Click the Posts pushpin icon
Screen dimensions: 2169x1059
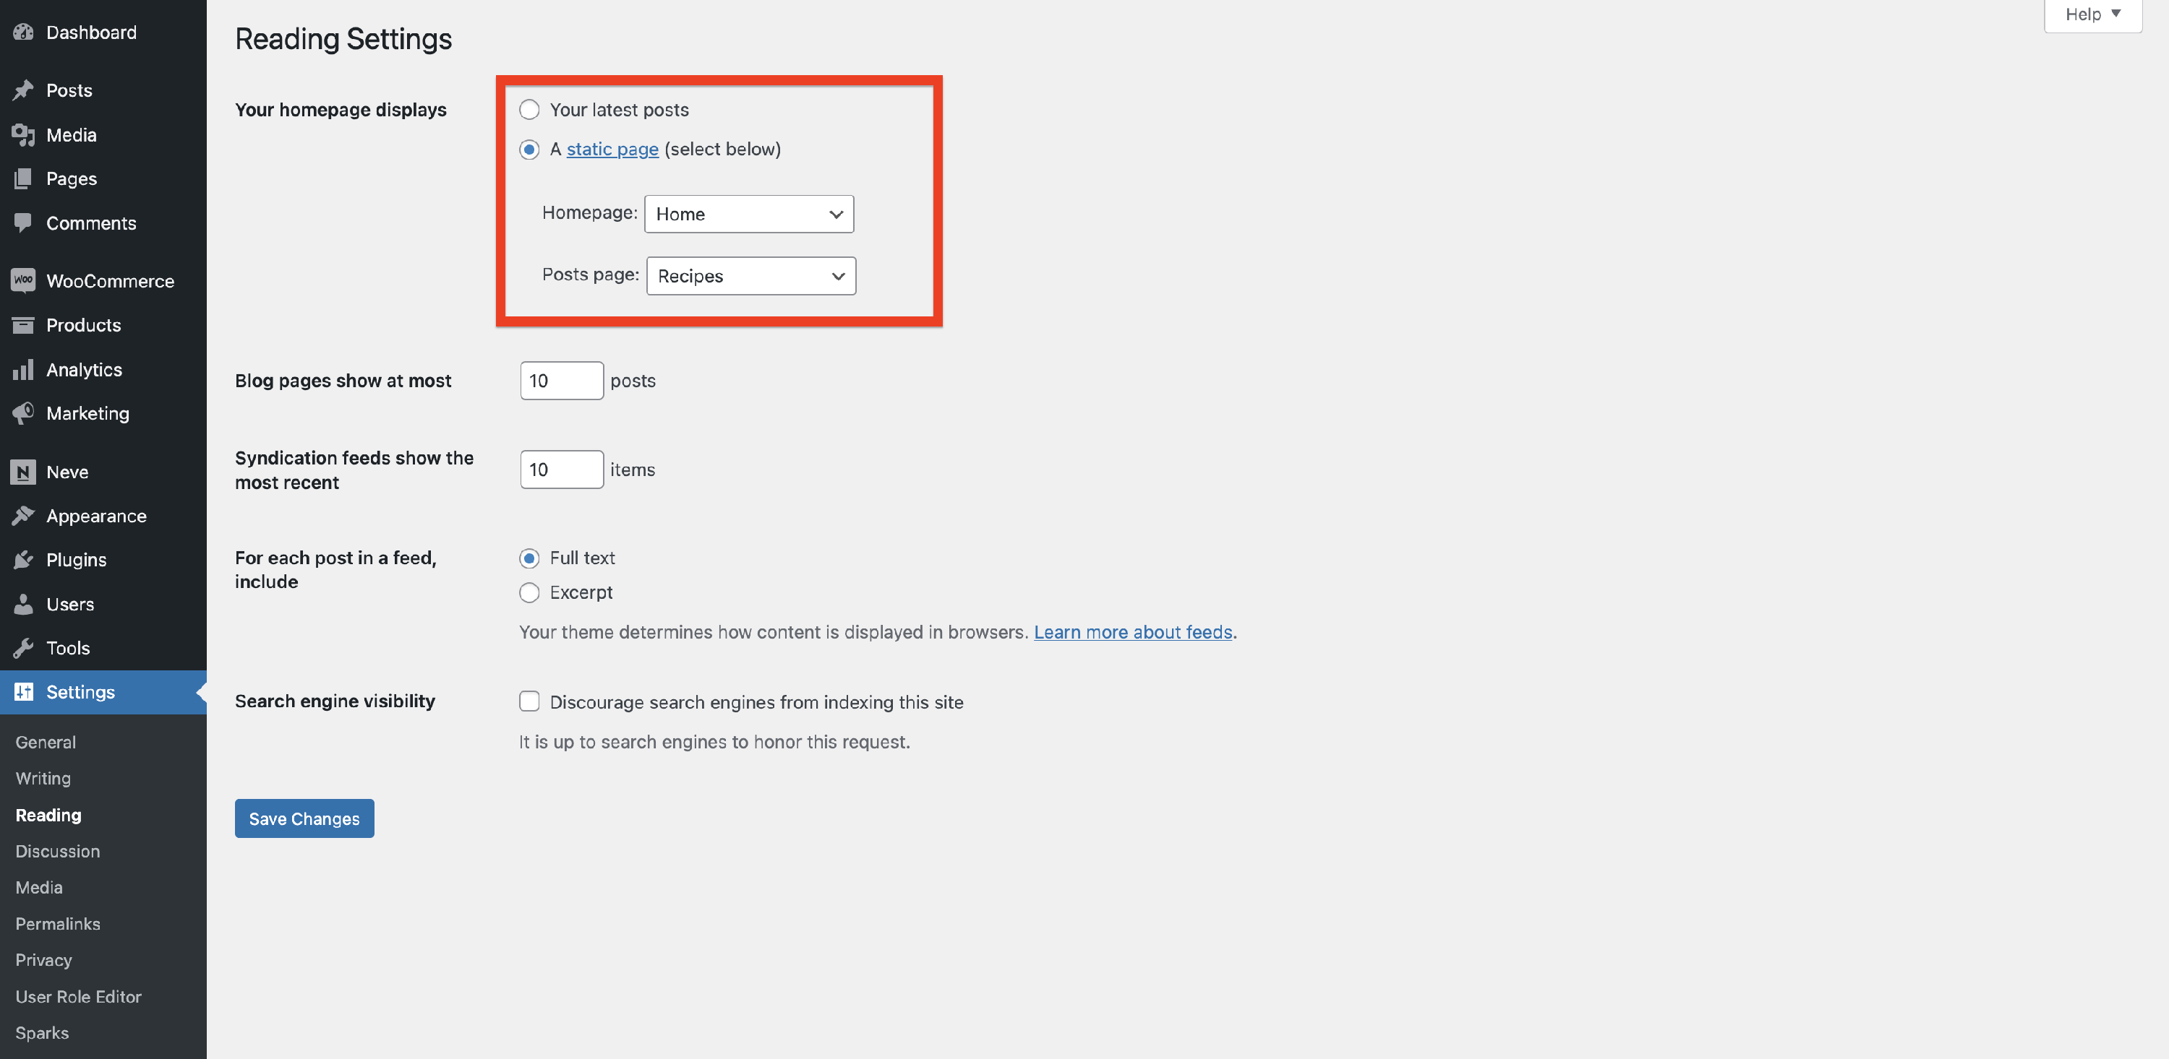pyautogui.click(x=22, y=90)
